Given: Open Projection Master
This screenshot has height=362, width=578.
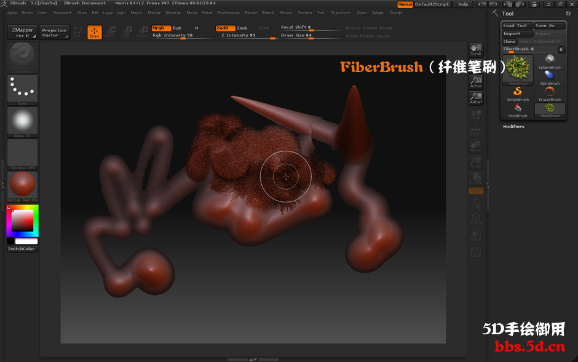Looking at the screenshot, I should pyautogui.click(x=54, y=32).
